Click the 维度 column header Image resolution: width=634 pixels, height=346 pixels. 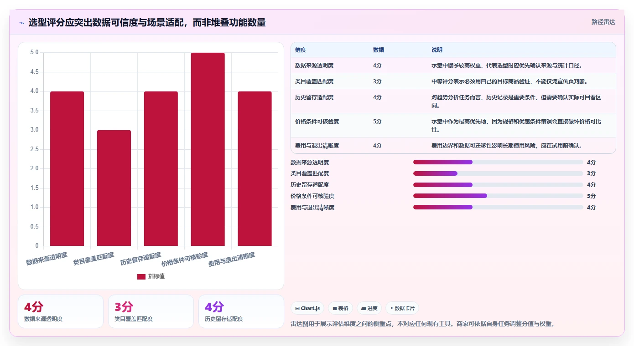pyautogui.click(x=301, y=50)
